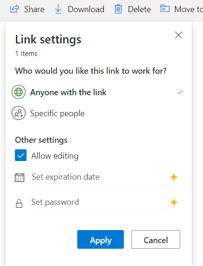Click the Share arrow icon in toolbar

coord(14,9)
